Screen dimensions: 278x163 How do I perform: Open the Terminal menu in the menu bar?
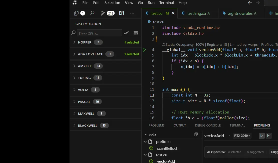click(166, 3)
